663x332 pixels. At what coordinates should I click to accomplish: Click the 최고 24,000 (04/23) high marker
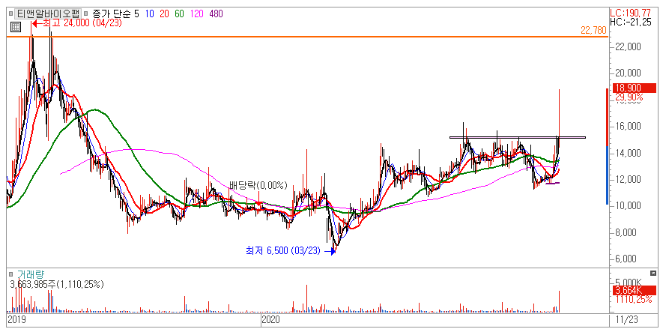[x=77, y=23]
